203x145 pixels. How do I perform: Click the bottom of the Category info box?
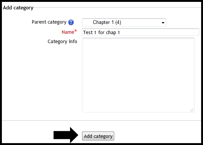[138, 110]
